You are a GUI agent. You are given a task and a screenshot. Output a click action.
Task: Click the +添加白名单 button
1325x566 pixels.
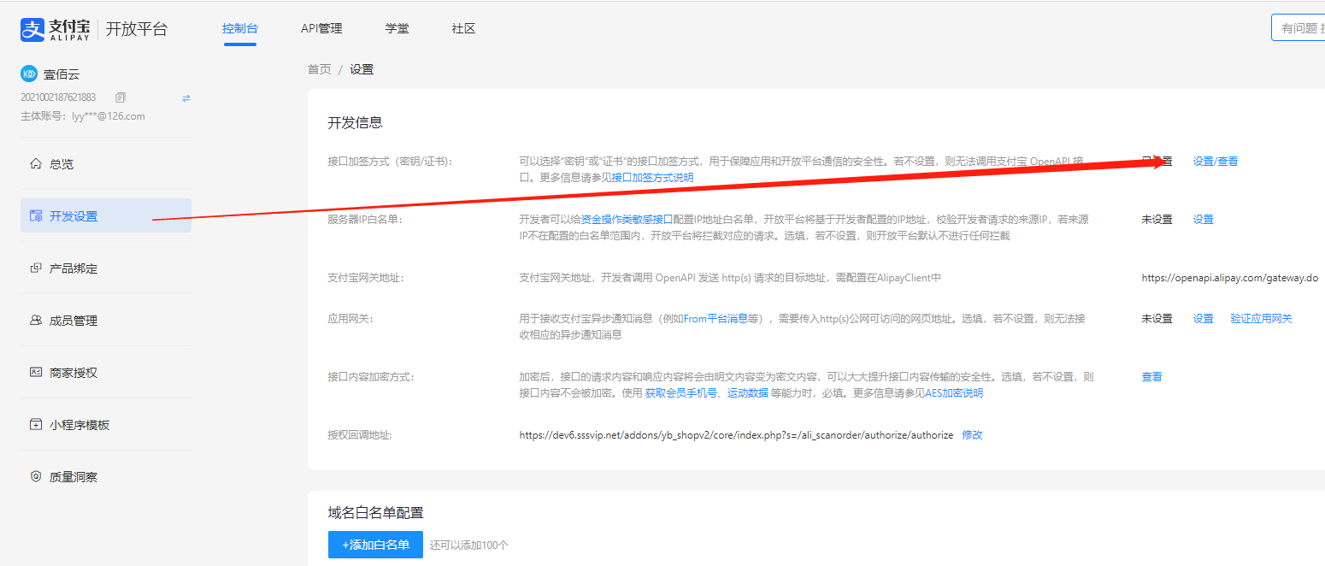(x=375, y=545)
